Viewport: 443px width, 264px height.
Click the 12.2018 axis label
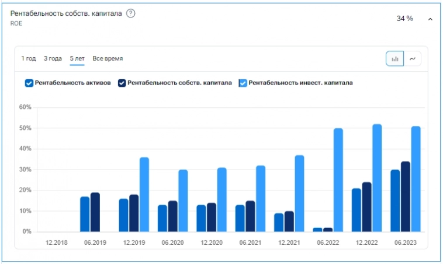coord(57,242)
